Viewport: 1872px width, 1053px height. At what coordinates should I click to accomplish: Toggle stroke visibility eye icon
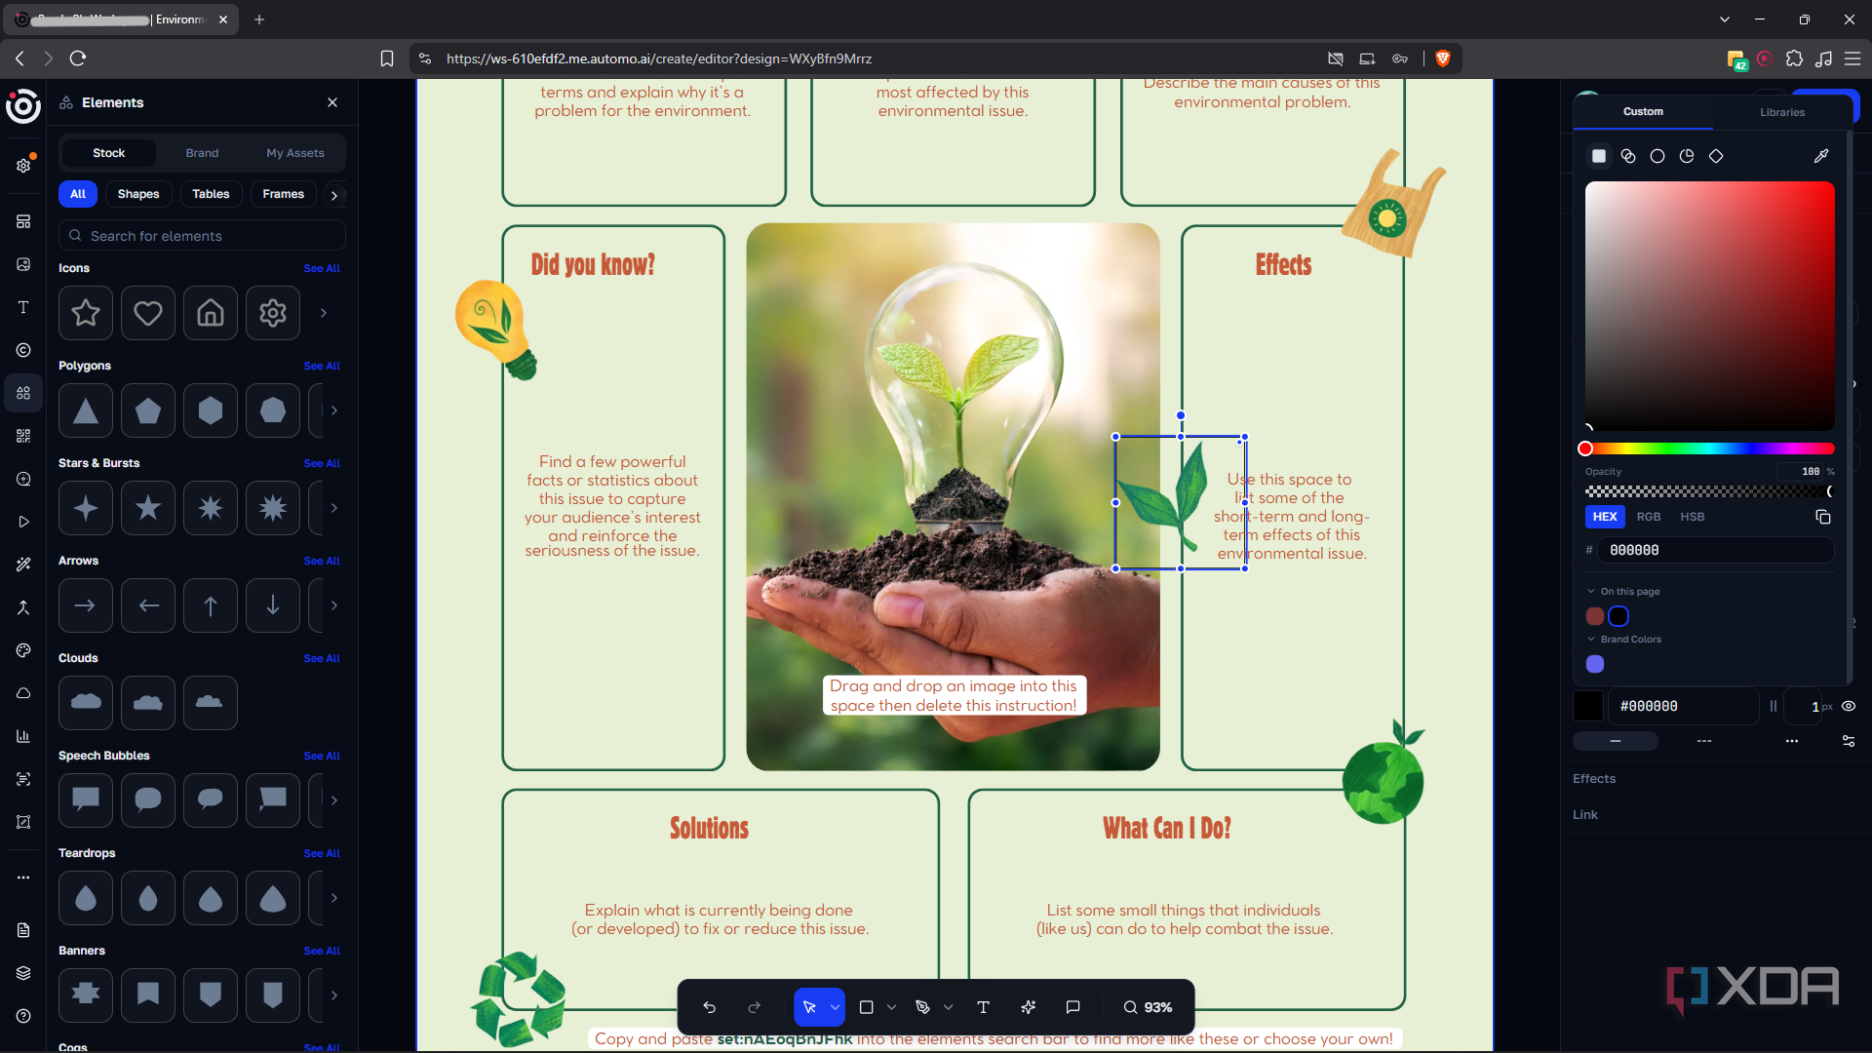1849,706
